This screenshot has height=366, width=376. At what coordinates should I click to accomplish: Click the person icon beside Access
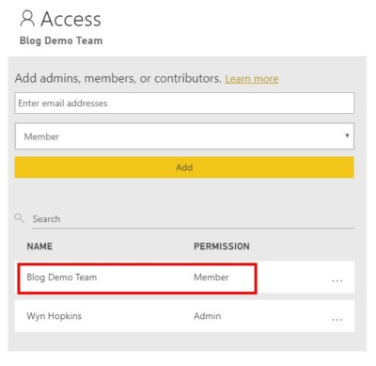pos(27,18)
